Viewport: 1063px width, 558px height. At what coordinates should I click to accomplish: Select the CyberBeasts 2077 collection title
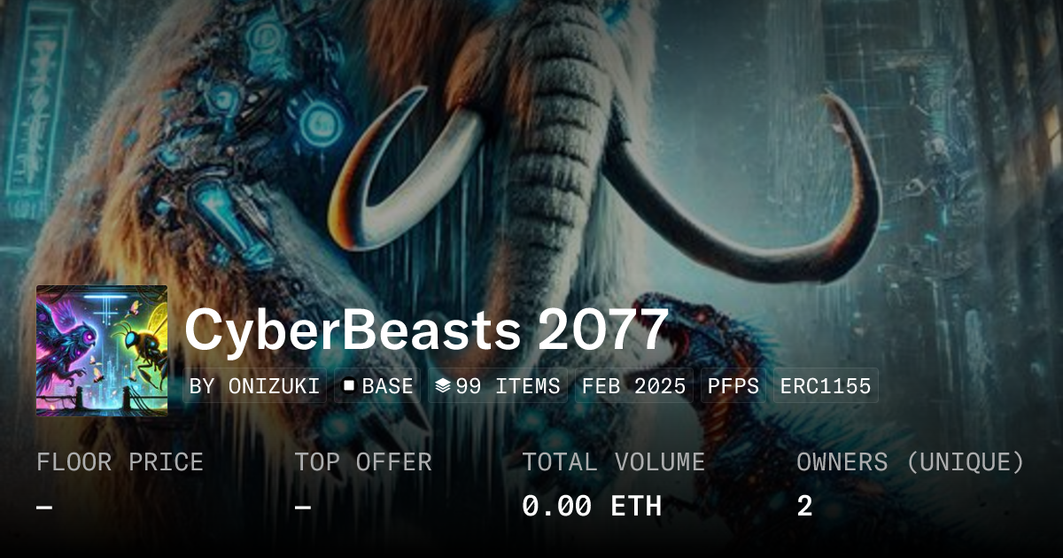pyautogui.click(x=426, y=331)
